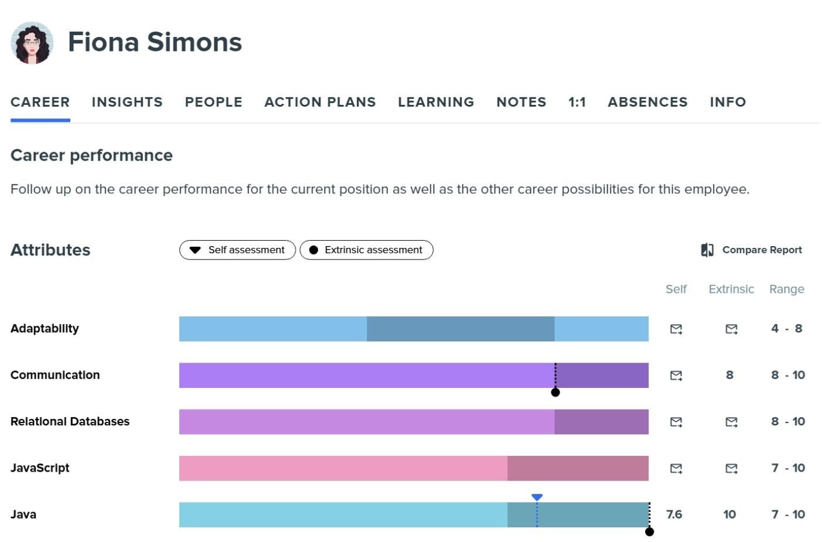The image size is (822, 542).
Task: Switch to the Insights tab
Action: pyautogui.click(x=127, y=102)
